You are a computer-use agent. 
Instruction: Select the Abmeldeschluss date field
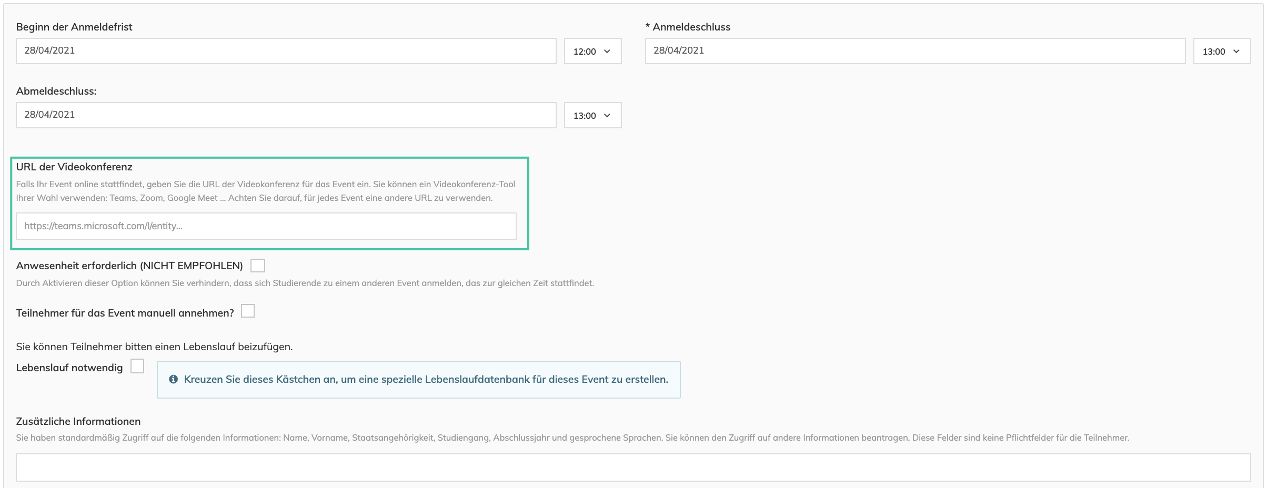[286, 115]
